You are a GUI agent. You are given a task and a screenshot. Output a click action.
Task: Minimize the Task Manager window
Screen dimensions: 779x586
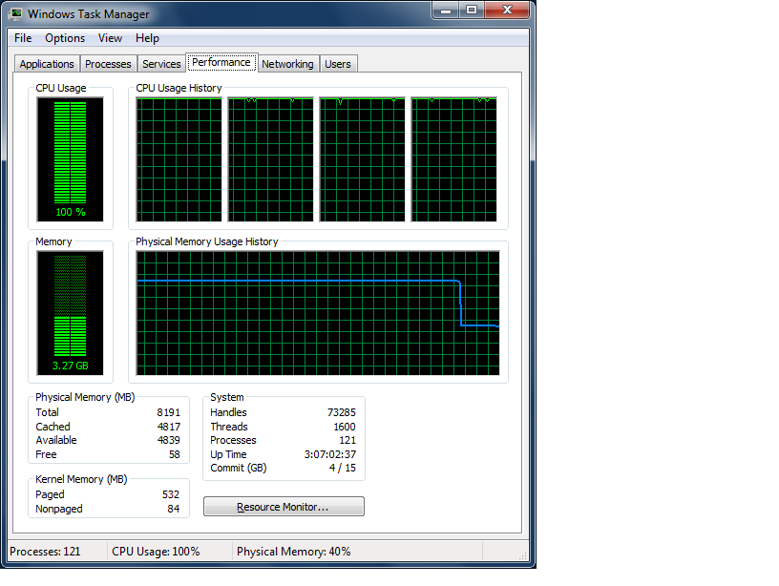[446, 10]
